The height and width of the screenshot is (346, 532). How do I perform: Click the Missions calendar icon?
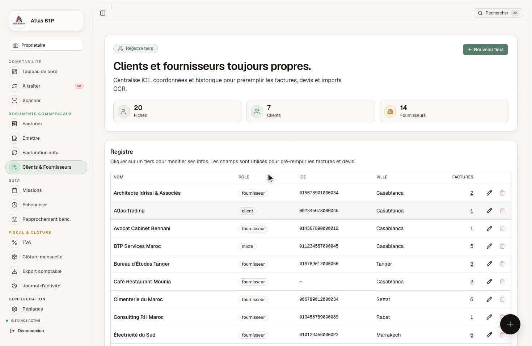coord(14,190)
